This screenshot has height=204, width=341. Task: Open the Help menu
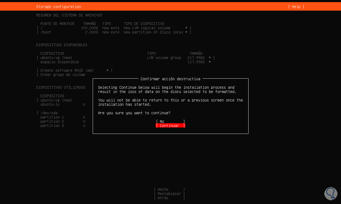[x=296, y=7]
